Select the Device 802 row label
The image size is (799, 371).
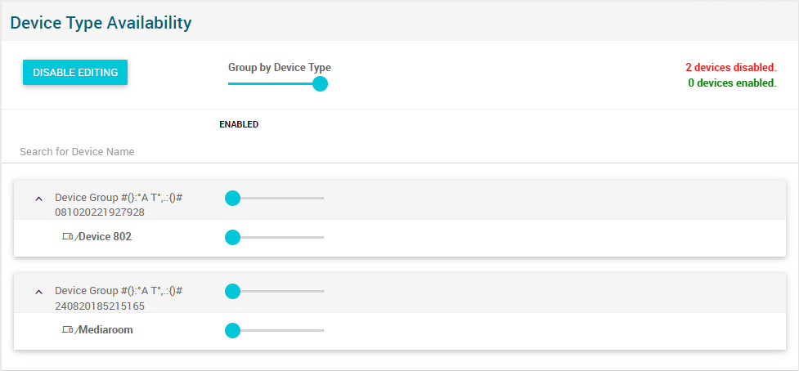(105, 237)
